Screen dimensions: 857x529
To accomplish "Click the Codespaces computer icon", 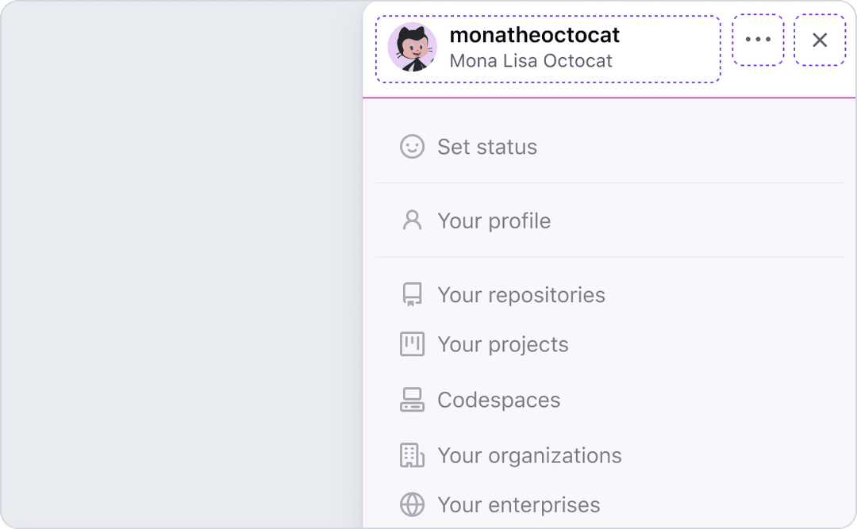I will 412,400.
